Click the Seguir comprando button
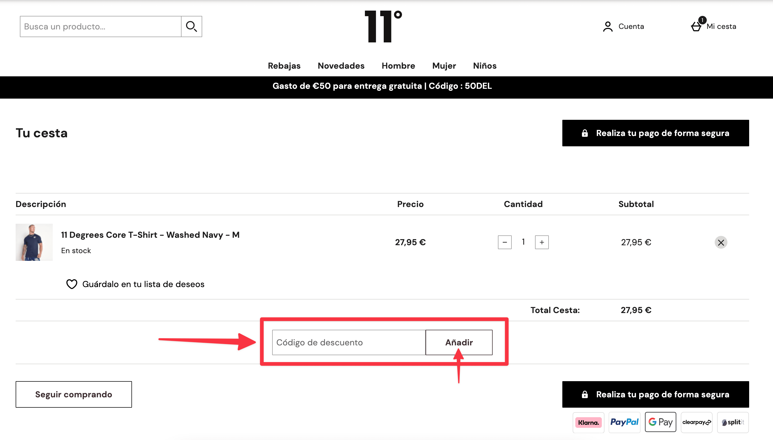 point(73,394)
